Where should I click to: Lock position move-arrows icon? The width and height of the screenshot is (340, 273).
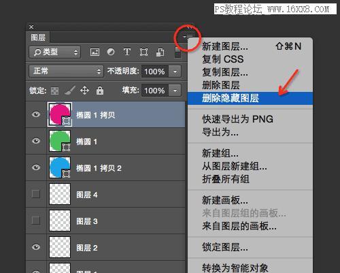pyautogui.click(x=84, y=91)
